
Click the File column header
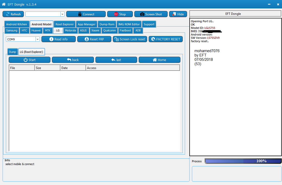pos(22,68)
